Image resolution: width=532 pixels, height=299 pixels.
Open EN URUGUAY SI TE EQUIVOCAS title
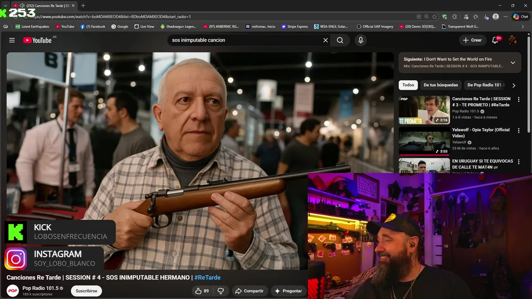point(483,164)
